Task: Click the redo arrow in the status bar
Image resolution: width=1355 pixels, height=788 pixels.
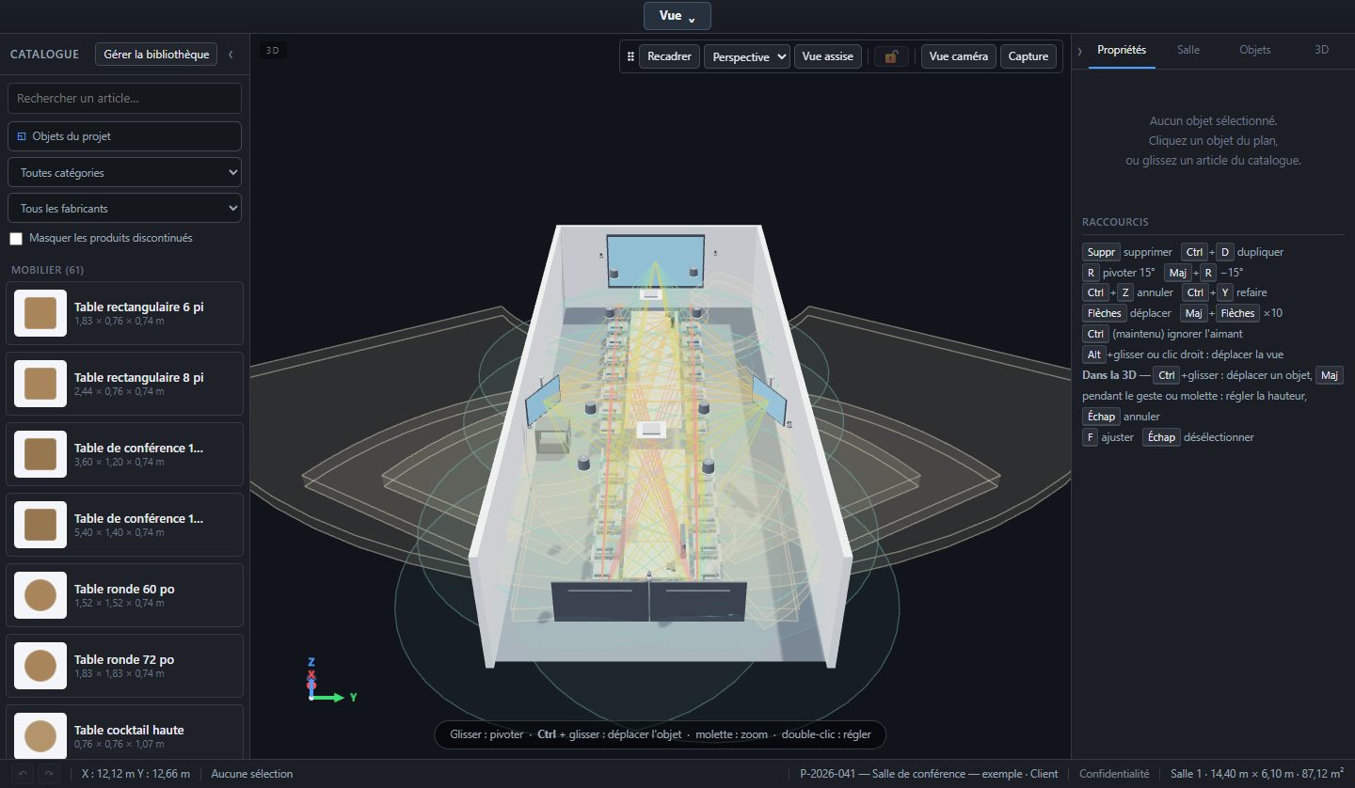Action: (x=48, y=774)
